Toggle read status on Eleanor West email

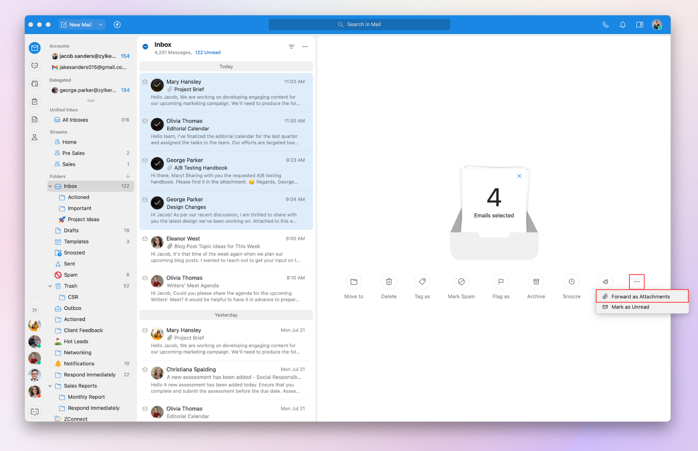tap(145, 239)
